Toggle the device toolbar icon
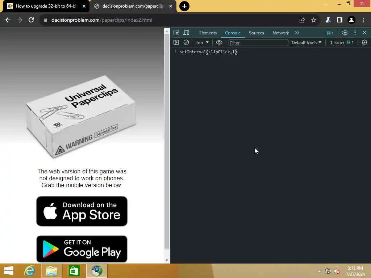 (187, 33)
